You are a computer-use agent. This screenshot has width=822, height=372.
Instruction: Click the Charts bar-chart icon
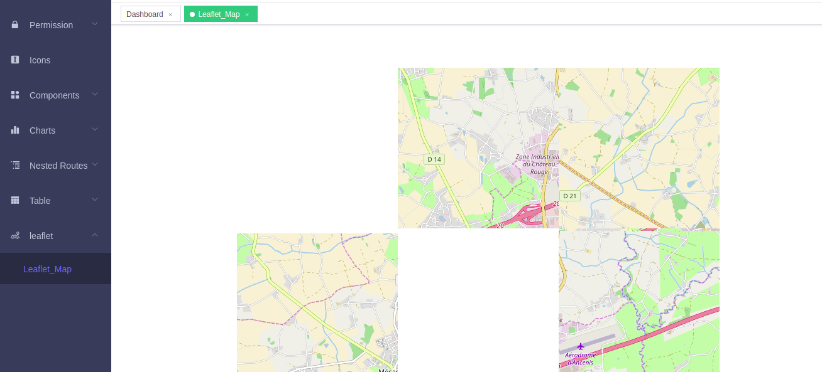coord(14,130)
